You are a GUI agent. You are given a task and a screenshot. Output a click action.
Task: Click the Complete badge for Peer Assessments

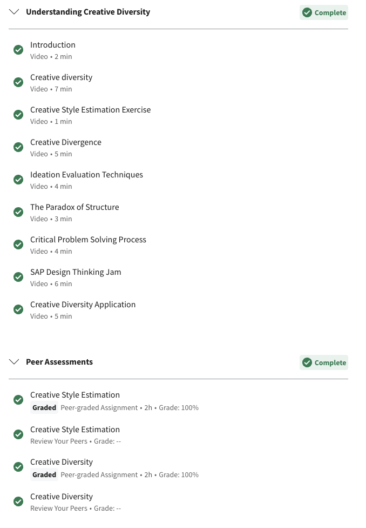pyautogui.click(x=324, y=362)
